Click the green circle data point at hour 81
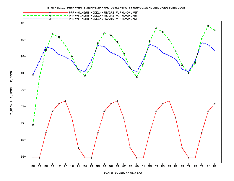This screenshot has width=234, height=181. 208,26
